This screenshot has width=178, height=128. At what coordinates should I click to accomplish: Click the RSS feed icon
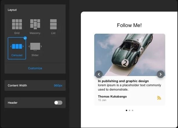[159, 98]
